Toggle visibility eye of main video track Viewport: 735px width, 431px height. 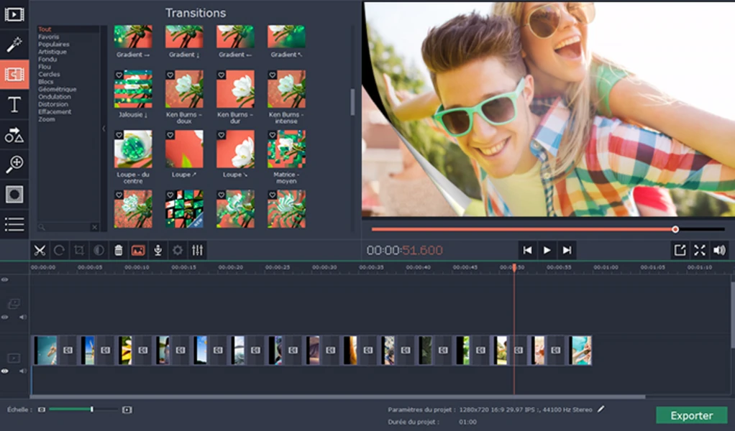[x=5, y=371]
